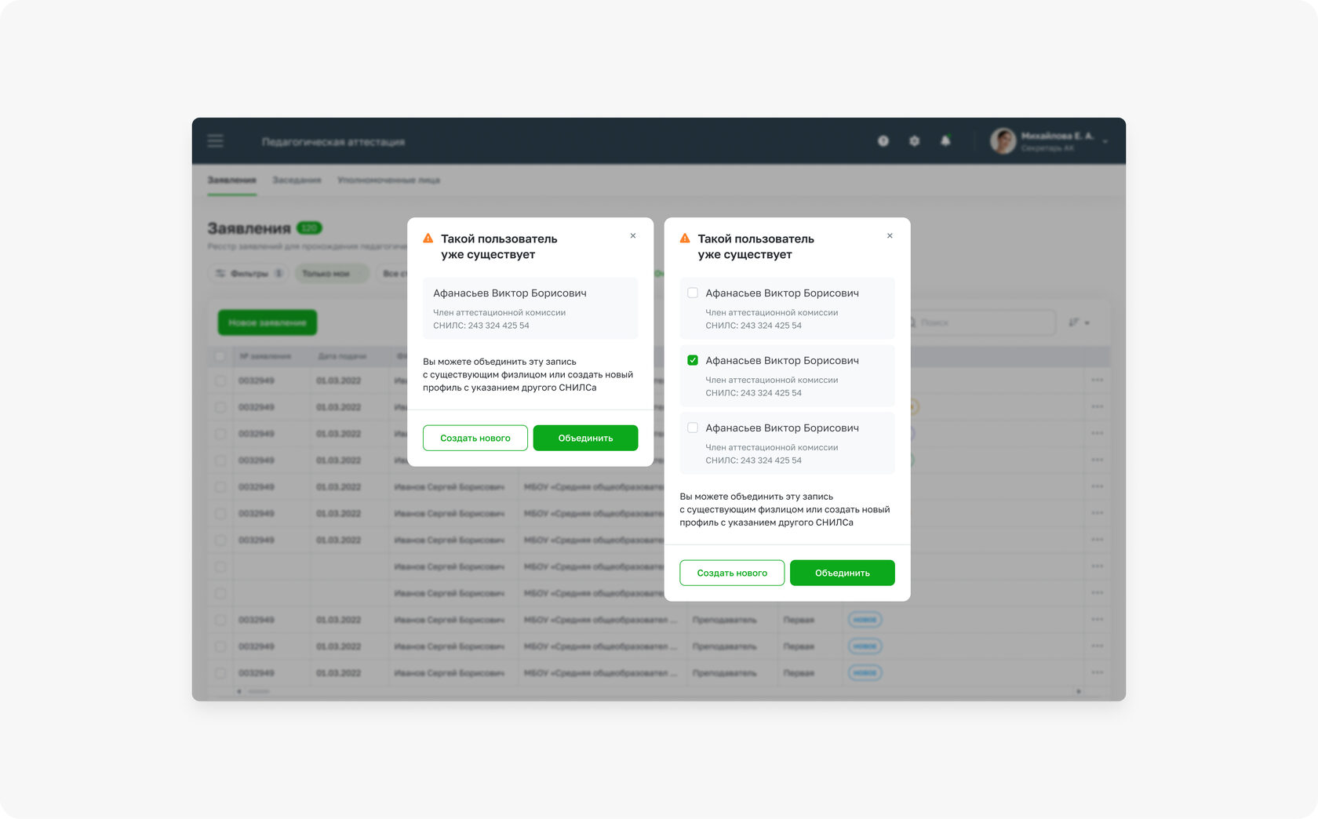Click the "Объединить" button in left dialog
The width and height of the screenshot is (1318, 819).
[x=585, y=438]
